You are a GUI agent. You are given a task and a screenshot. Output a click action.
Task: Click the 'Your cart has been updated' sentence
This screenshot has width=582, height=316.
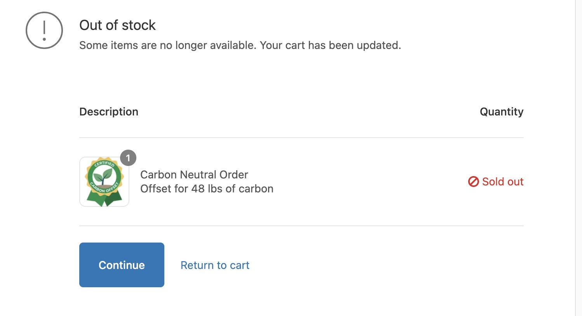[x=330, y=45]
